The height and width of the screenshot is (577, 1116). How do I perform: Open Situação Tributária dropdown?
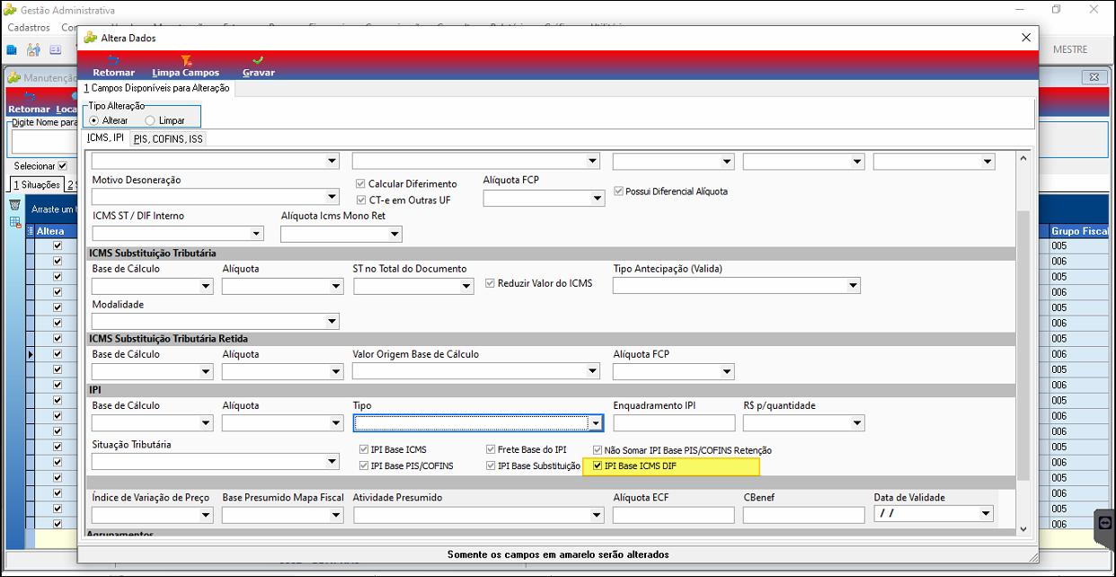332,461
